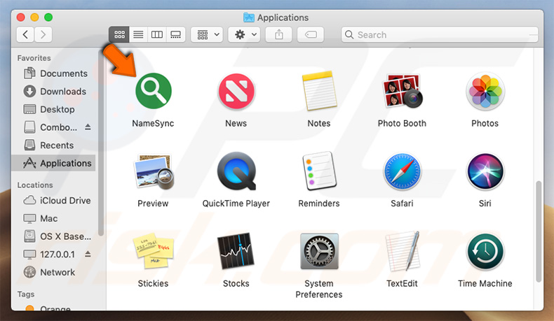
Task: Switch to column view
Action: (x=157, y=34)
